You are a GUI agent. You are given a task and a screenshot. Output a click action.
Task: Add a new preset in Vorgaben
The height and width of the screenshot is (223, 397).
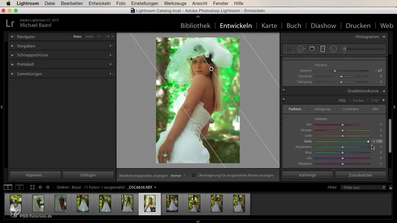click(x=110, y=46)
